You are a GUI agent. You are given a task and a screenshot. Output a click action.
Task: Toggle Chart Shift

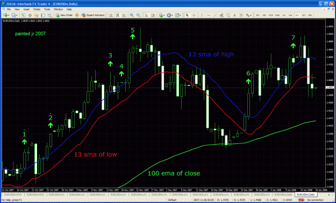(153, 15)
